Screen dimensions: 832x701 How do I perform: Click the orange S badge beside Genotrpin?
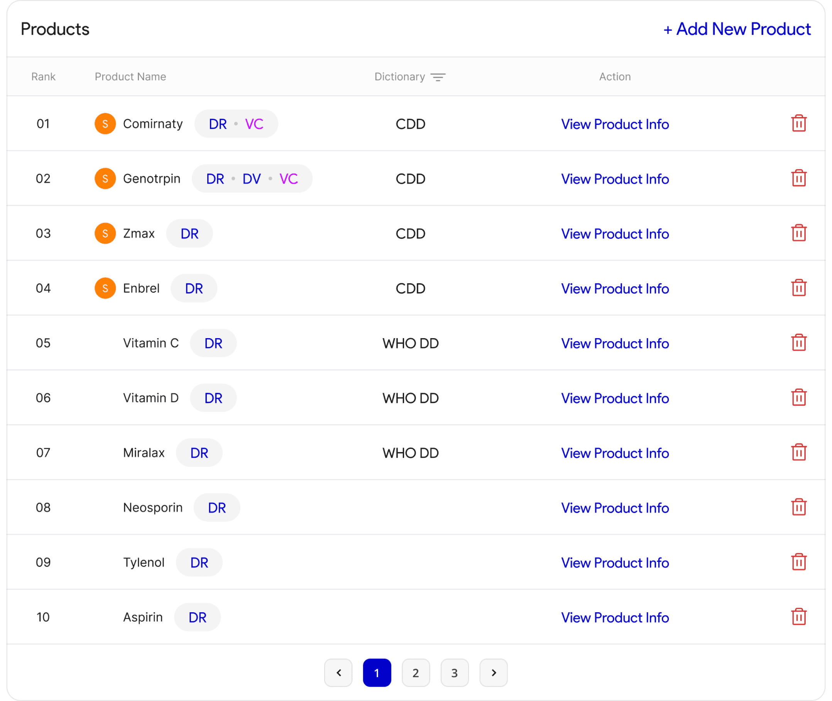pyautogui.click(x=105, y=178)
